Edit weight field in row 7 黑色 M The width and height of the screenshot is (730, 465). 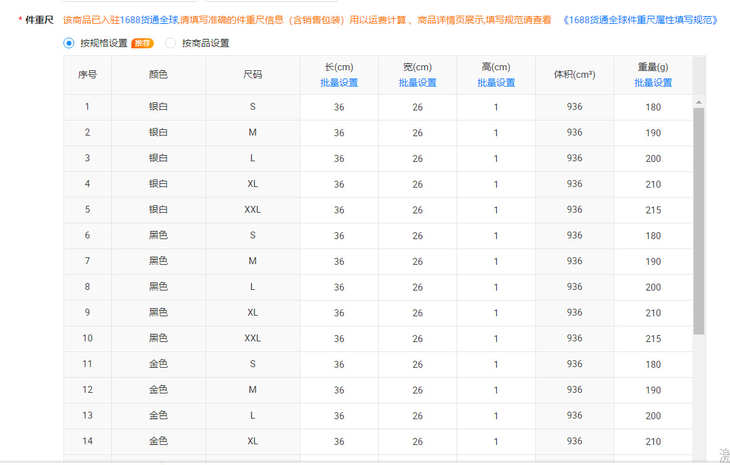click(653, 262)
